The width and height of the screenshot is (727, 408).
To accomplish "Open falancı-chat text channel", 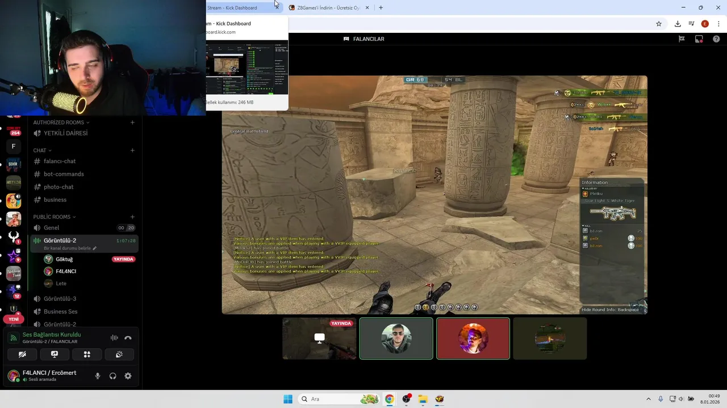I will coord(84,161).
